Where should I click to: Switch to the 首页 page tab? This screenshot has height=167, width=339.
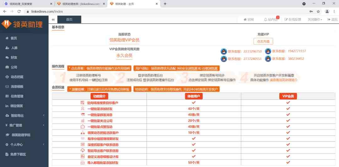(x=69, y=19)
